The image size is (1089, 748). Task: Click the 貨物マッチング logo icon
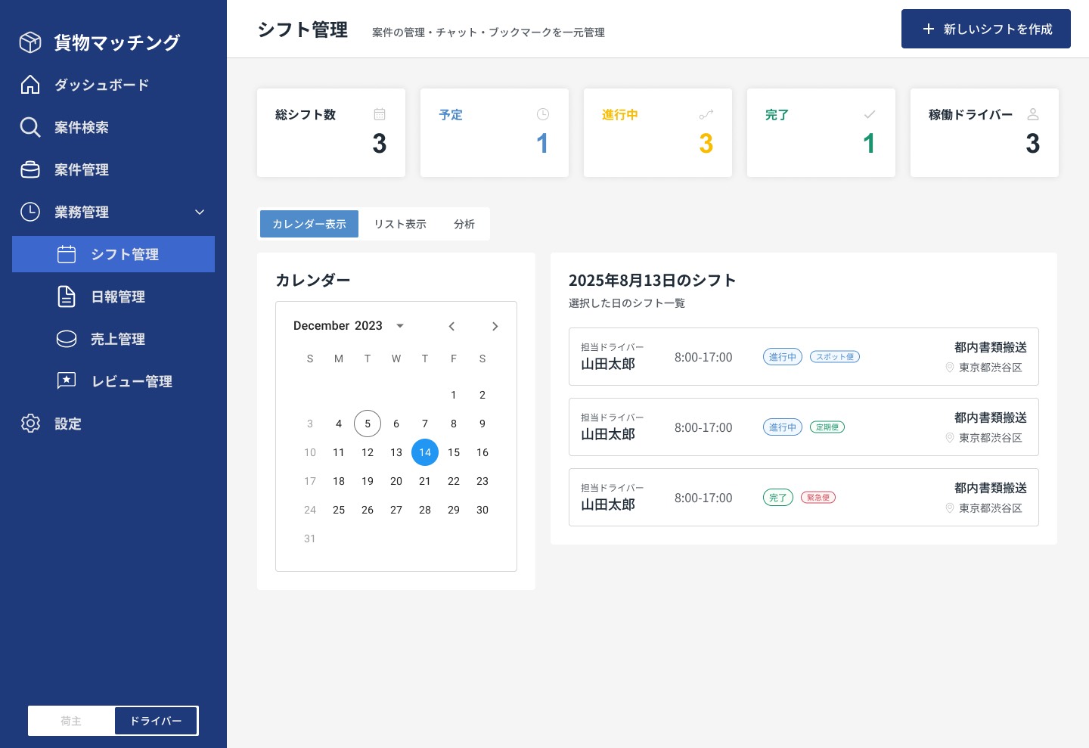pos(30,42)
